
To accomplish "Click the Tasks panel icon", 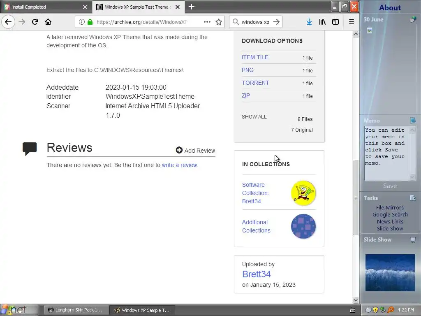I will point(413,198).
